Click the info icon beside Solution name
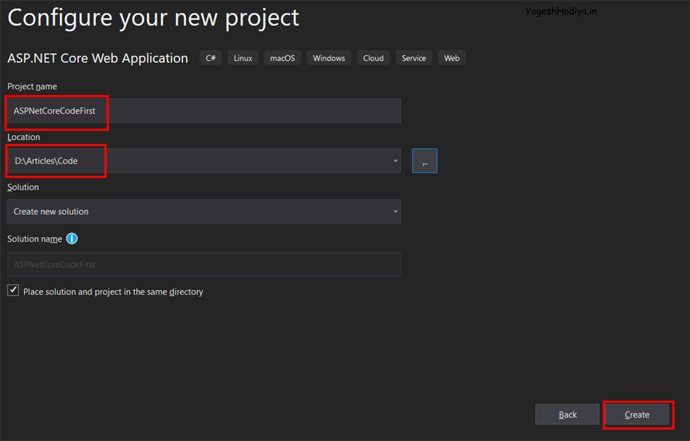690x441 pixels. (72, 238)
